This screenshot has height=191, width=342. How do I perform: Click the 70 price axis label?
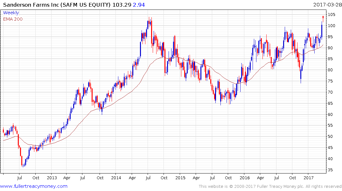click(330, 92)
